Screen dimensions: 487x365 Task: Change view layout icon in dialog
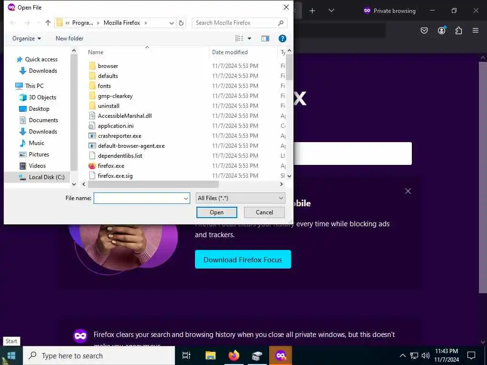point(239,38)
